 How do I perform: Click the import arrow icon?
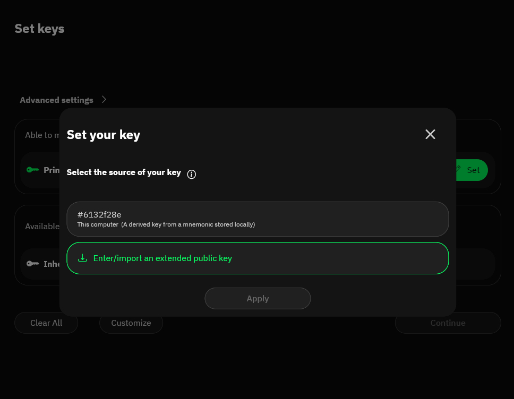[x=82, y=258]
